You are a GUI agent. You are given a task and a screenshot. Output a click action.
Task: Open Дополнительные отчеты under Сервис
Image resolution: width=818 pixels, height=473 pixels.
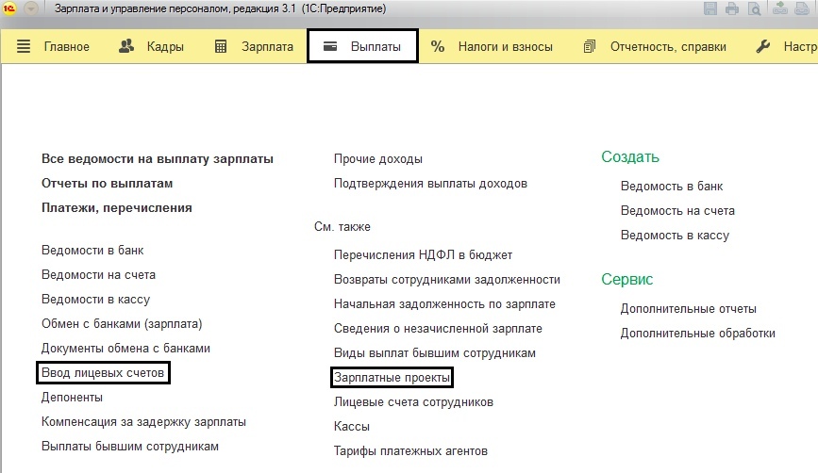click(688, 309)
